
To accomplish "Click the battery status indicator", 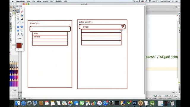I will (x=156, y=1).
